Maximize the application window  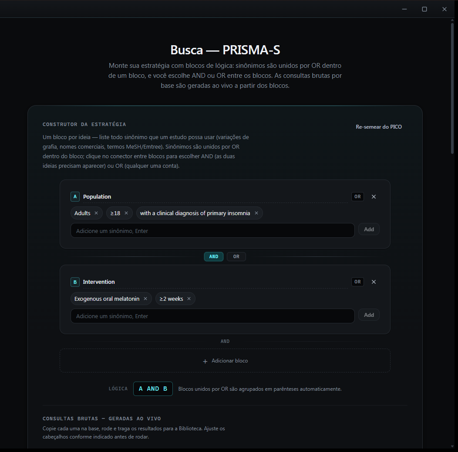pos(424,9)
